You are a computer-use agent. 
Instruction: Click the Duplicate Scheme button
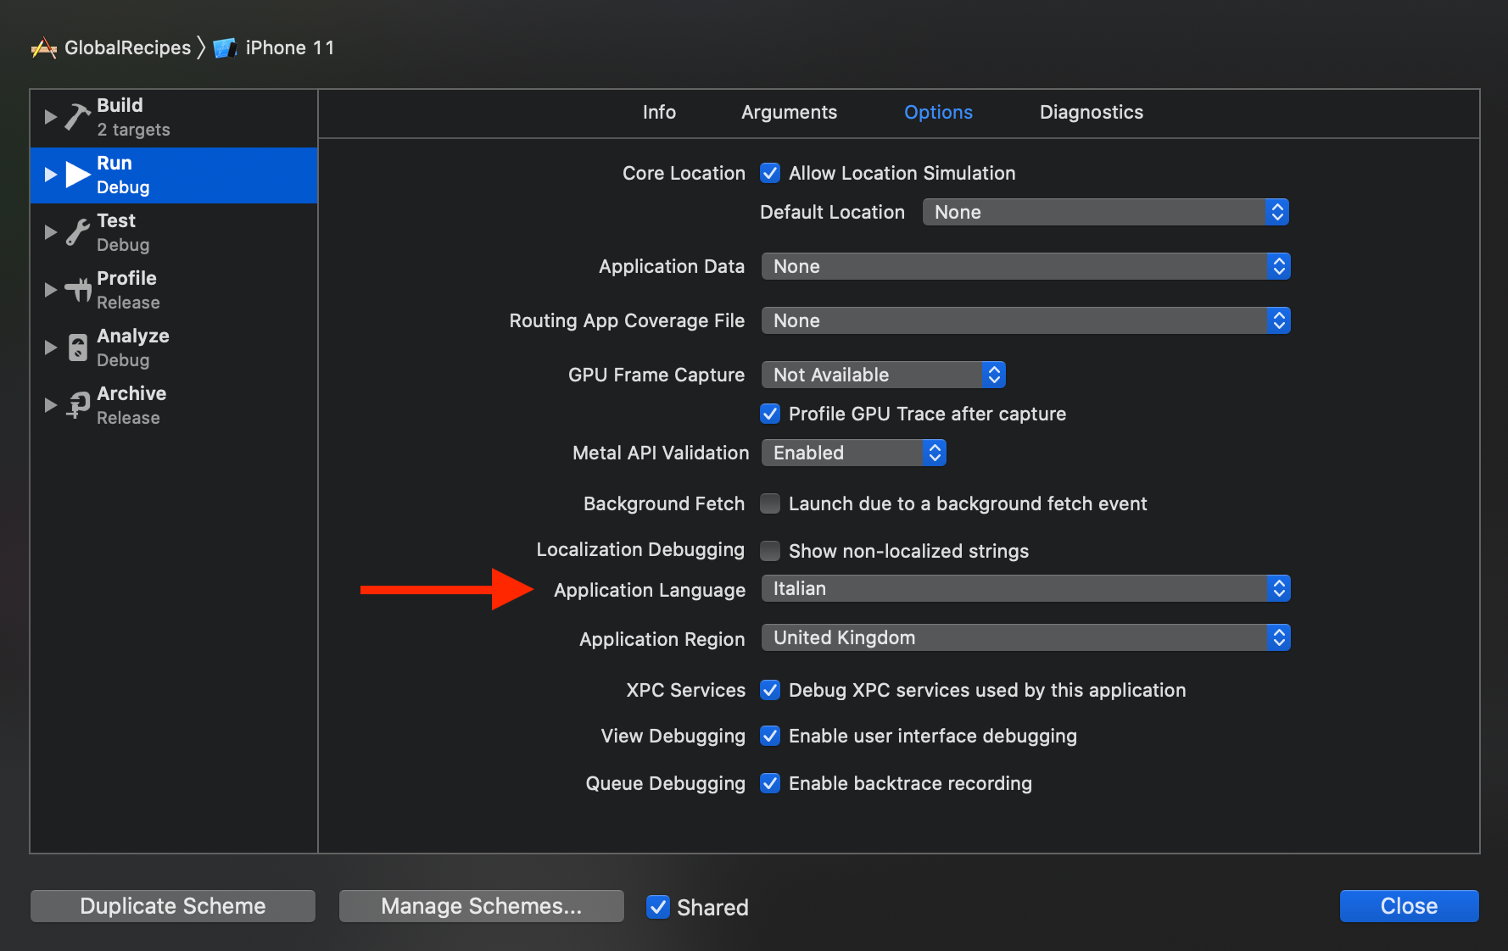pos(172,905)
